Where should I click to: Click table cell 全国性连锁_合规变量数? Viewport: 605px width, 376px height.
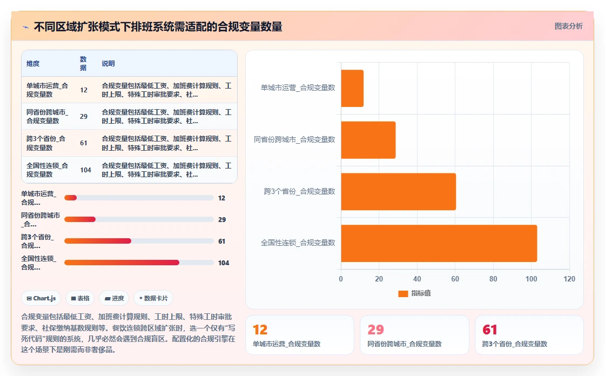coord(47,170)
